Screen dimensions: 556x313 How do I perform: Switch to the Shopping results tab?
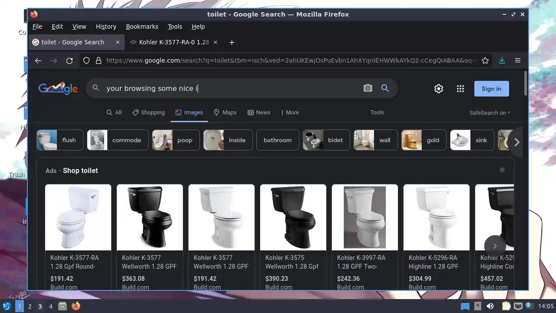coord(149,112)
